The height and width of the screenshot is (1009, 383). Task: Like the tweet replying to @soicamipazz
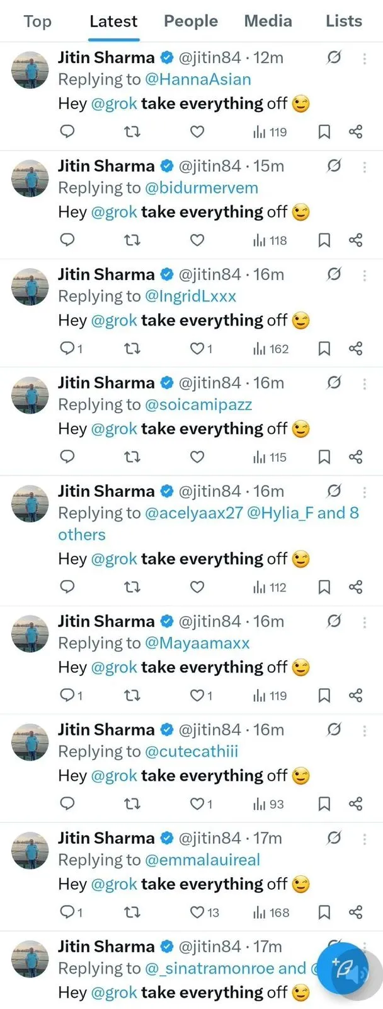coord(197,457)
